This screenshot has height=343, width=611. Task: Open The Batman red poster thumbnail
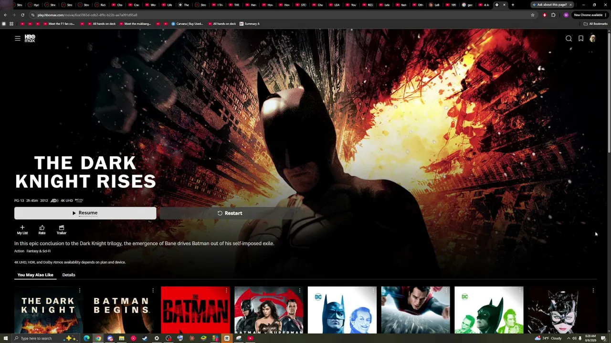point(195,310)
